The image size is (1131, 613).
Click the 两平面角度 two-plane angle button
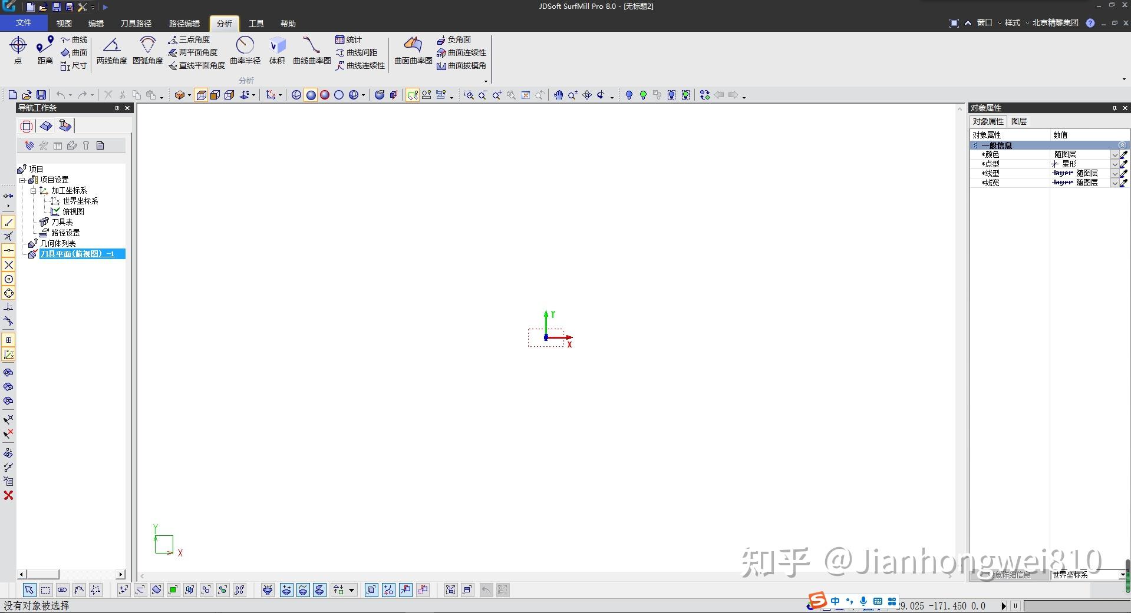click(193, 52)
